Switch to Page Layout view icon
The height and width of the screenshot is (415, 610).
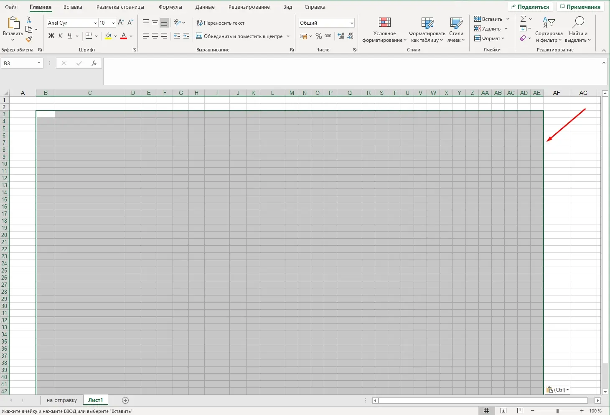tap(503, 411)
